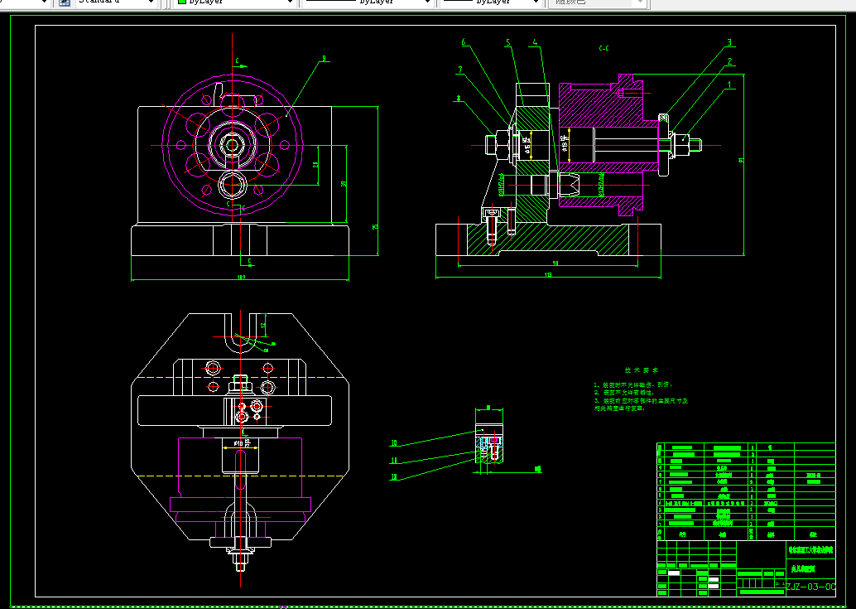This screenshot has height=609, width=856.
Task: Select balloon number 12 on the detail view
Action: pos(393,476)
